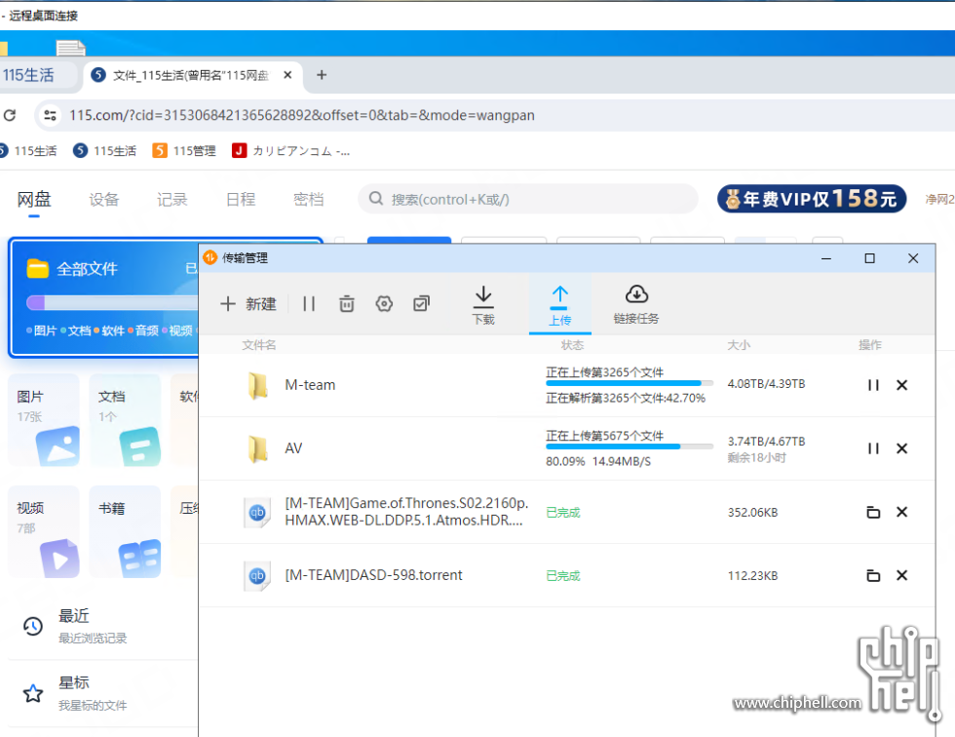Open the カリビアンコム bookmark
Image resolution: width=955 pixels, height=737 pixels.
pos(290,150)
